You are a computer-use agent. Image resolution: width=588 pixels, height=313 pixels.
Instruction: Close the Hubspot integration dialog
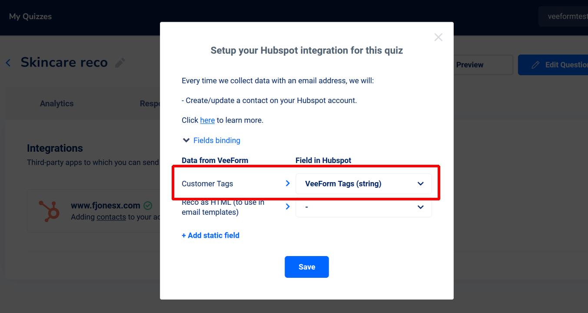click(x=438, y=37)
